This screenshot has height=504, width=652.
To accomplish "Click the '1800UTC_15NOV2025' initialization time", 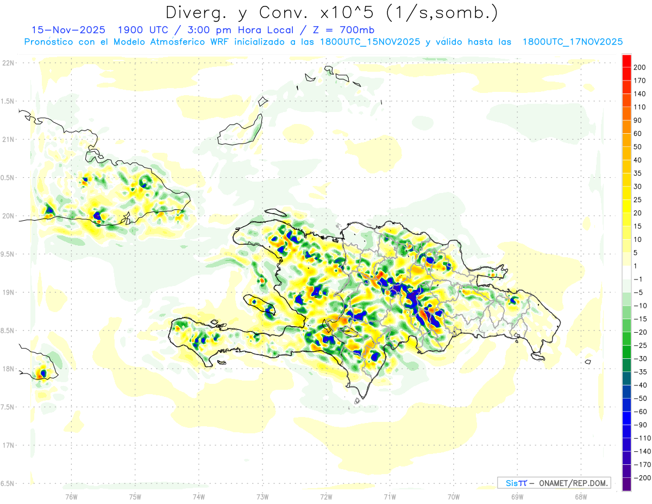I will click(x=371, y=41).
